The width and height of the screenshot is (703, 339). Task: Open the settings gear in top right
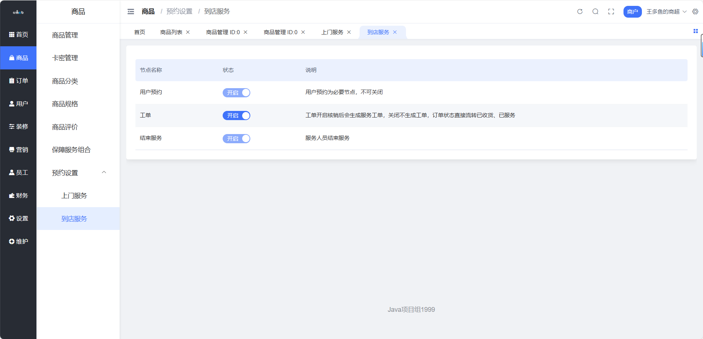[x=695, y=11]
